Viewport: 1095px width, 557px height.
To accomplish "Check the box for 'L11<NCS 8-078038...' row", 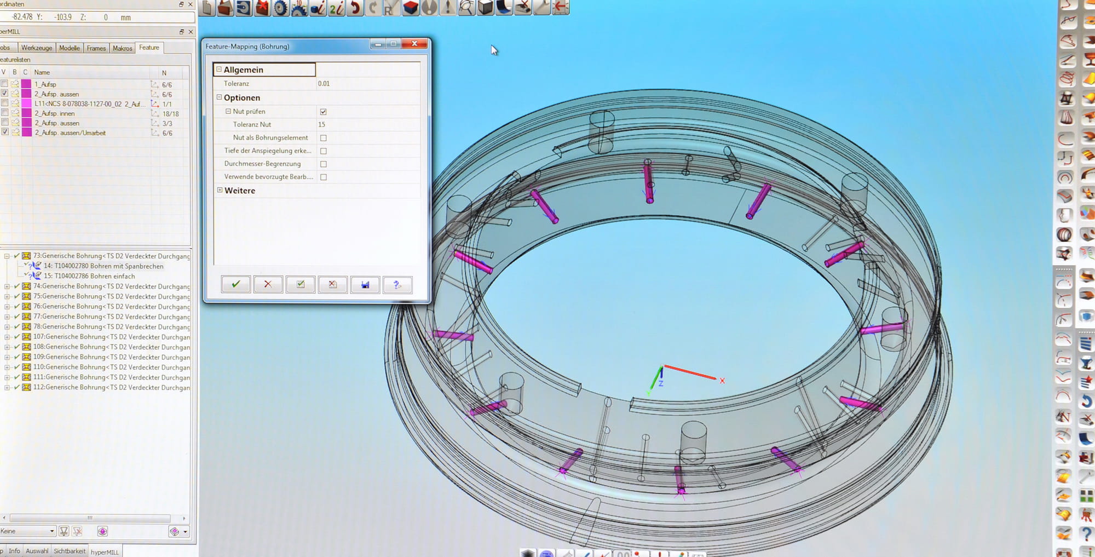I will (x=4, y=103).
